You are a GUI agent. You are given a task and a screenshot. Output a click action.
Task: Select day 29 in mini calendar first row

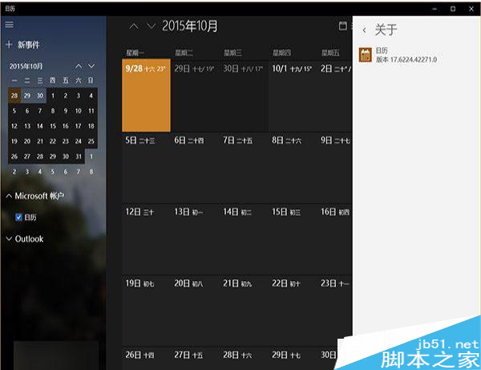[27, 96]
